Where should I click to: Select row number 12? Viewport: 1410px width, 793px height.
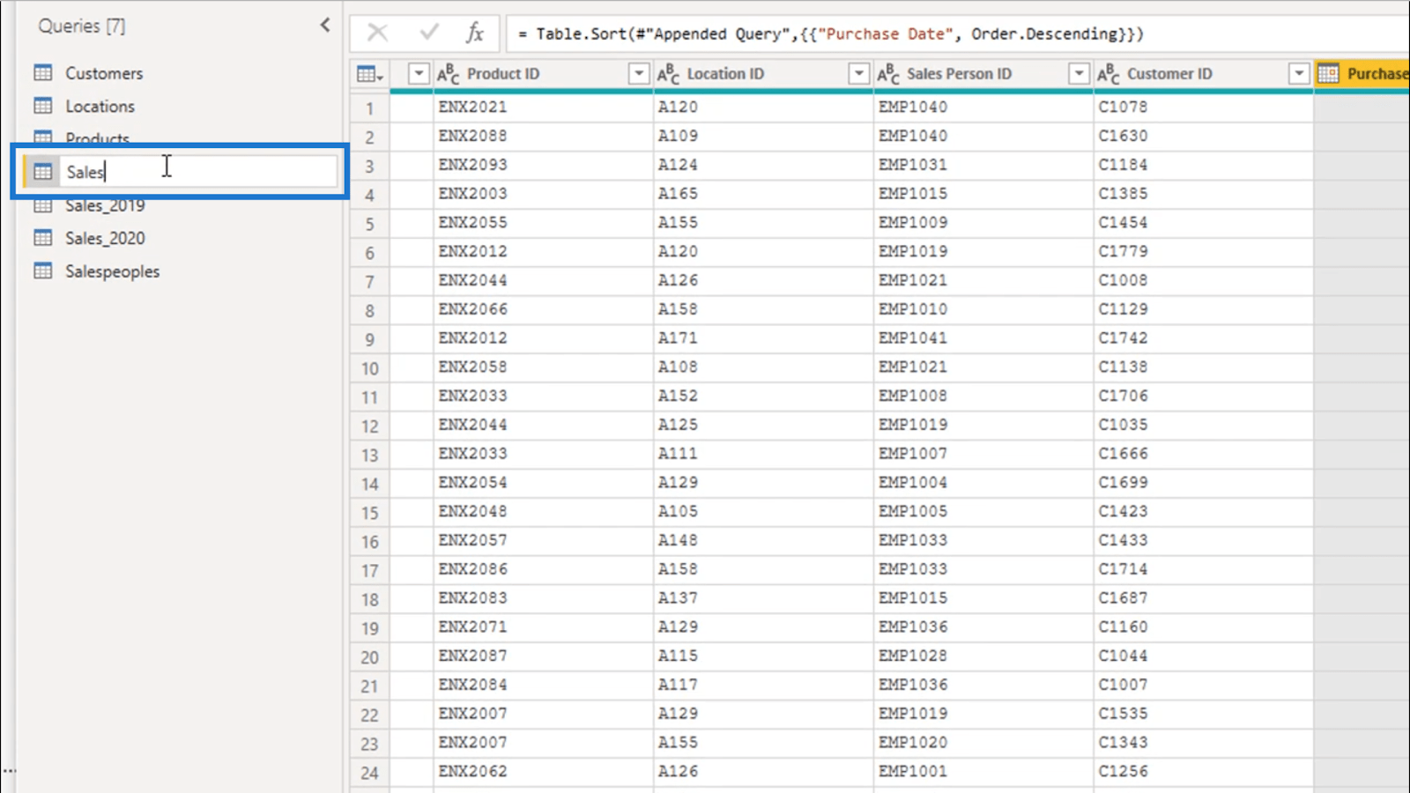[369, 426]
